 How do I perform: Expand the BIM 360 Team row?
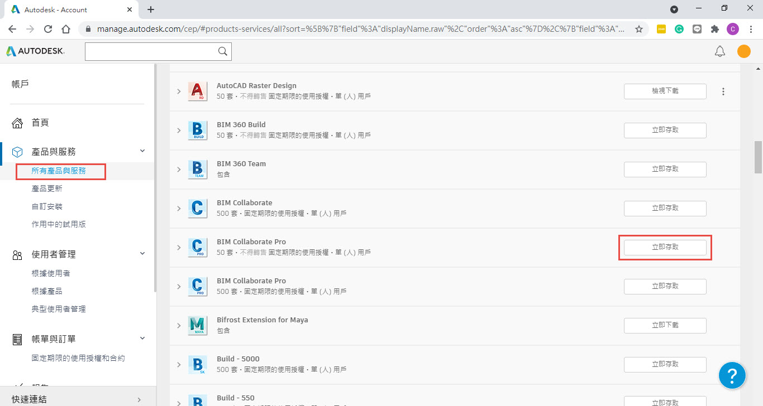[179, 170]
